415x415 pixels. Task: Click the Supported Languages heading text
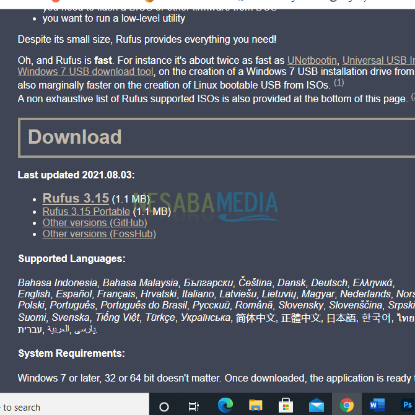pos(72,258)
